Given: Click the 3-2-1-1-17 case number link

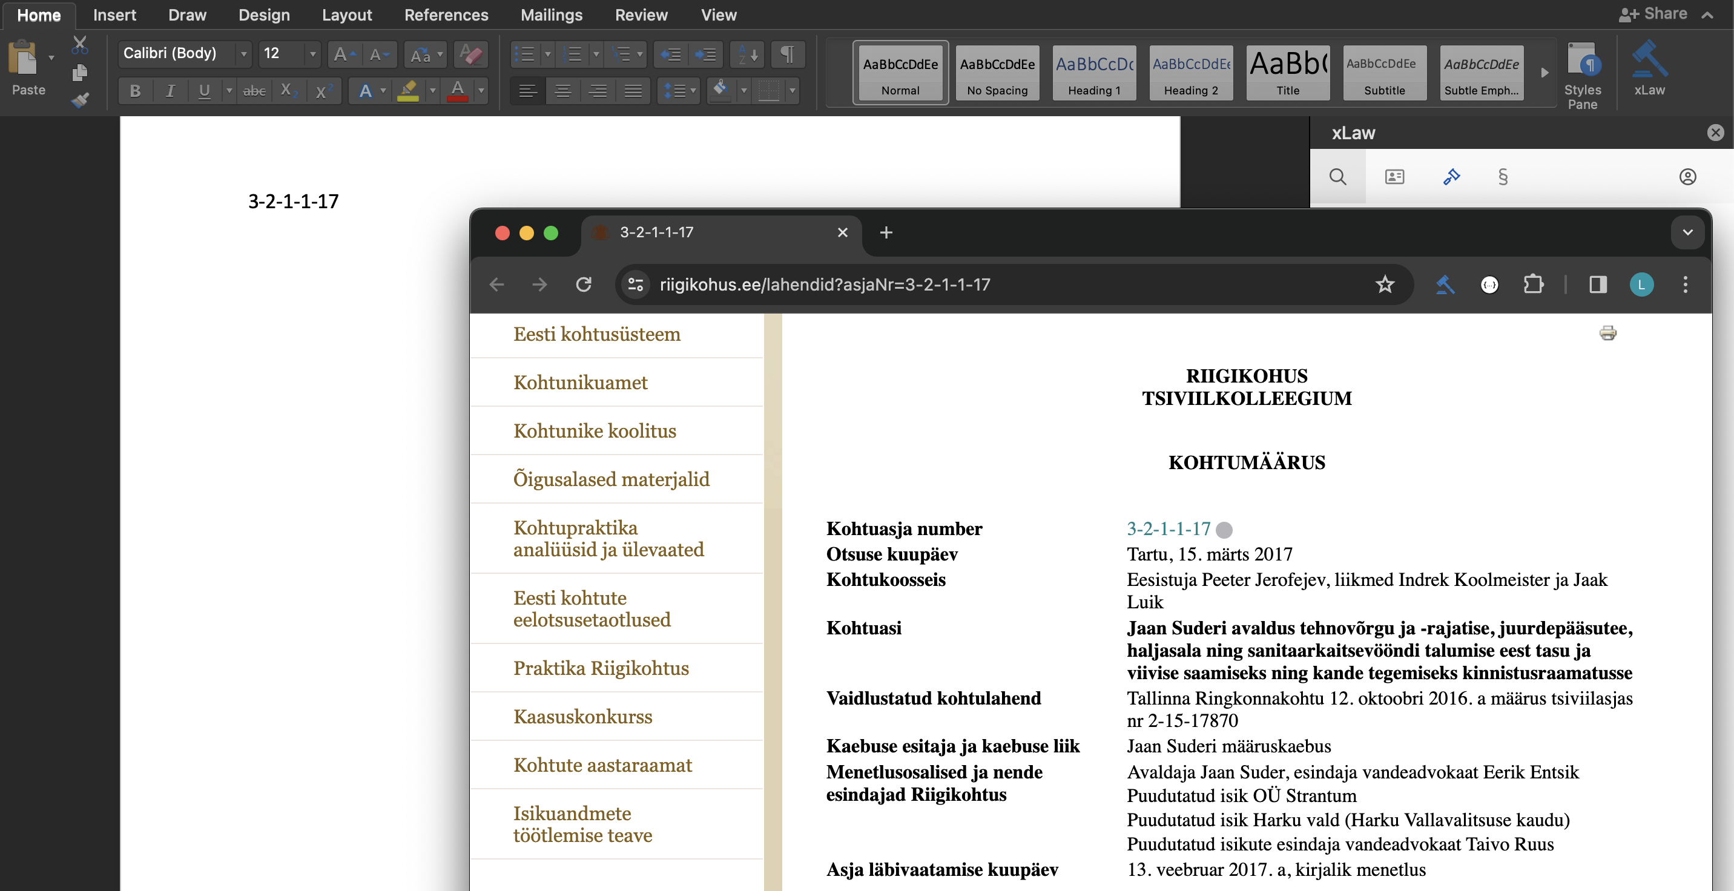Looking at the screenshot, I should coord(1168,529).
